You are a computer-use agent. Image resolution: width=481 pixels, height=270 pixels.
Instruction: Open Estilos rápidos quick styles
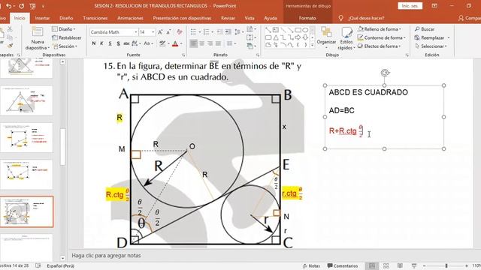coord(346,38)
